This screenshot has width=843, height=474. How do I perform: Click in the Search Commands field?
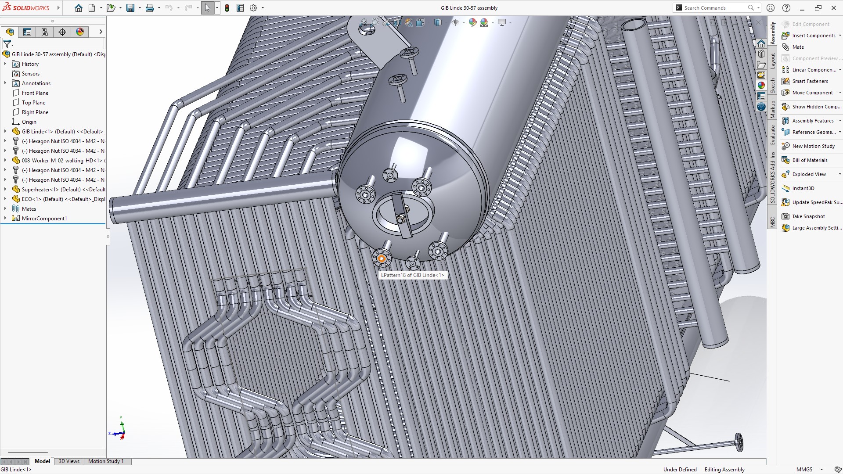pos(714,8)
